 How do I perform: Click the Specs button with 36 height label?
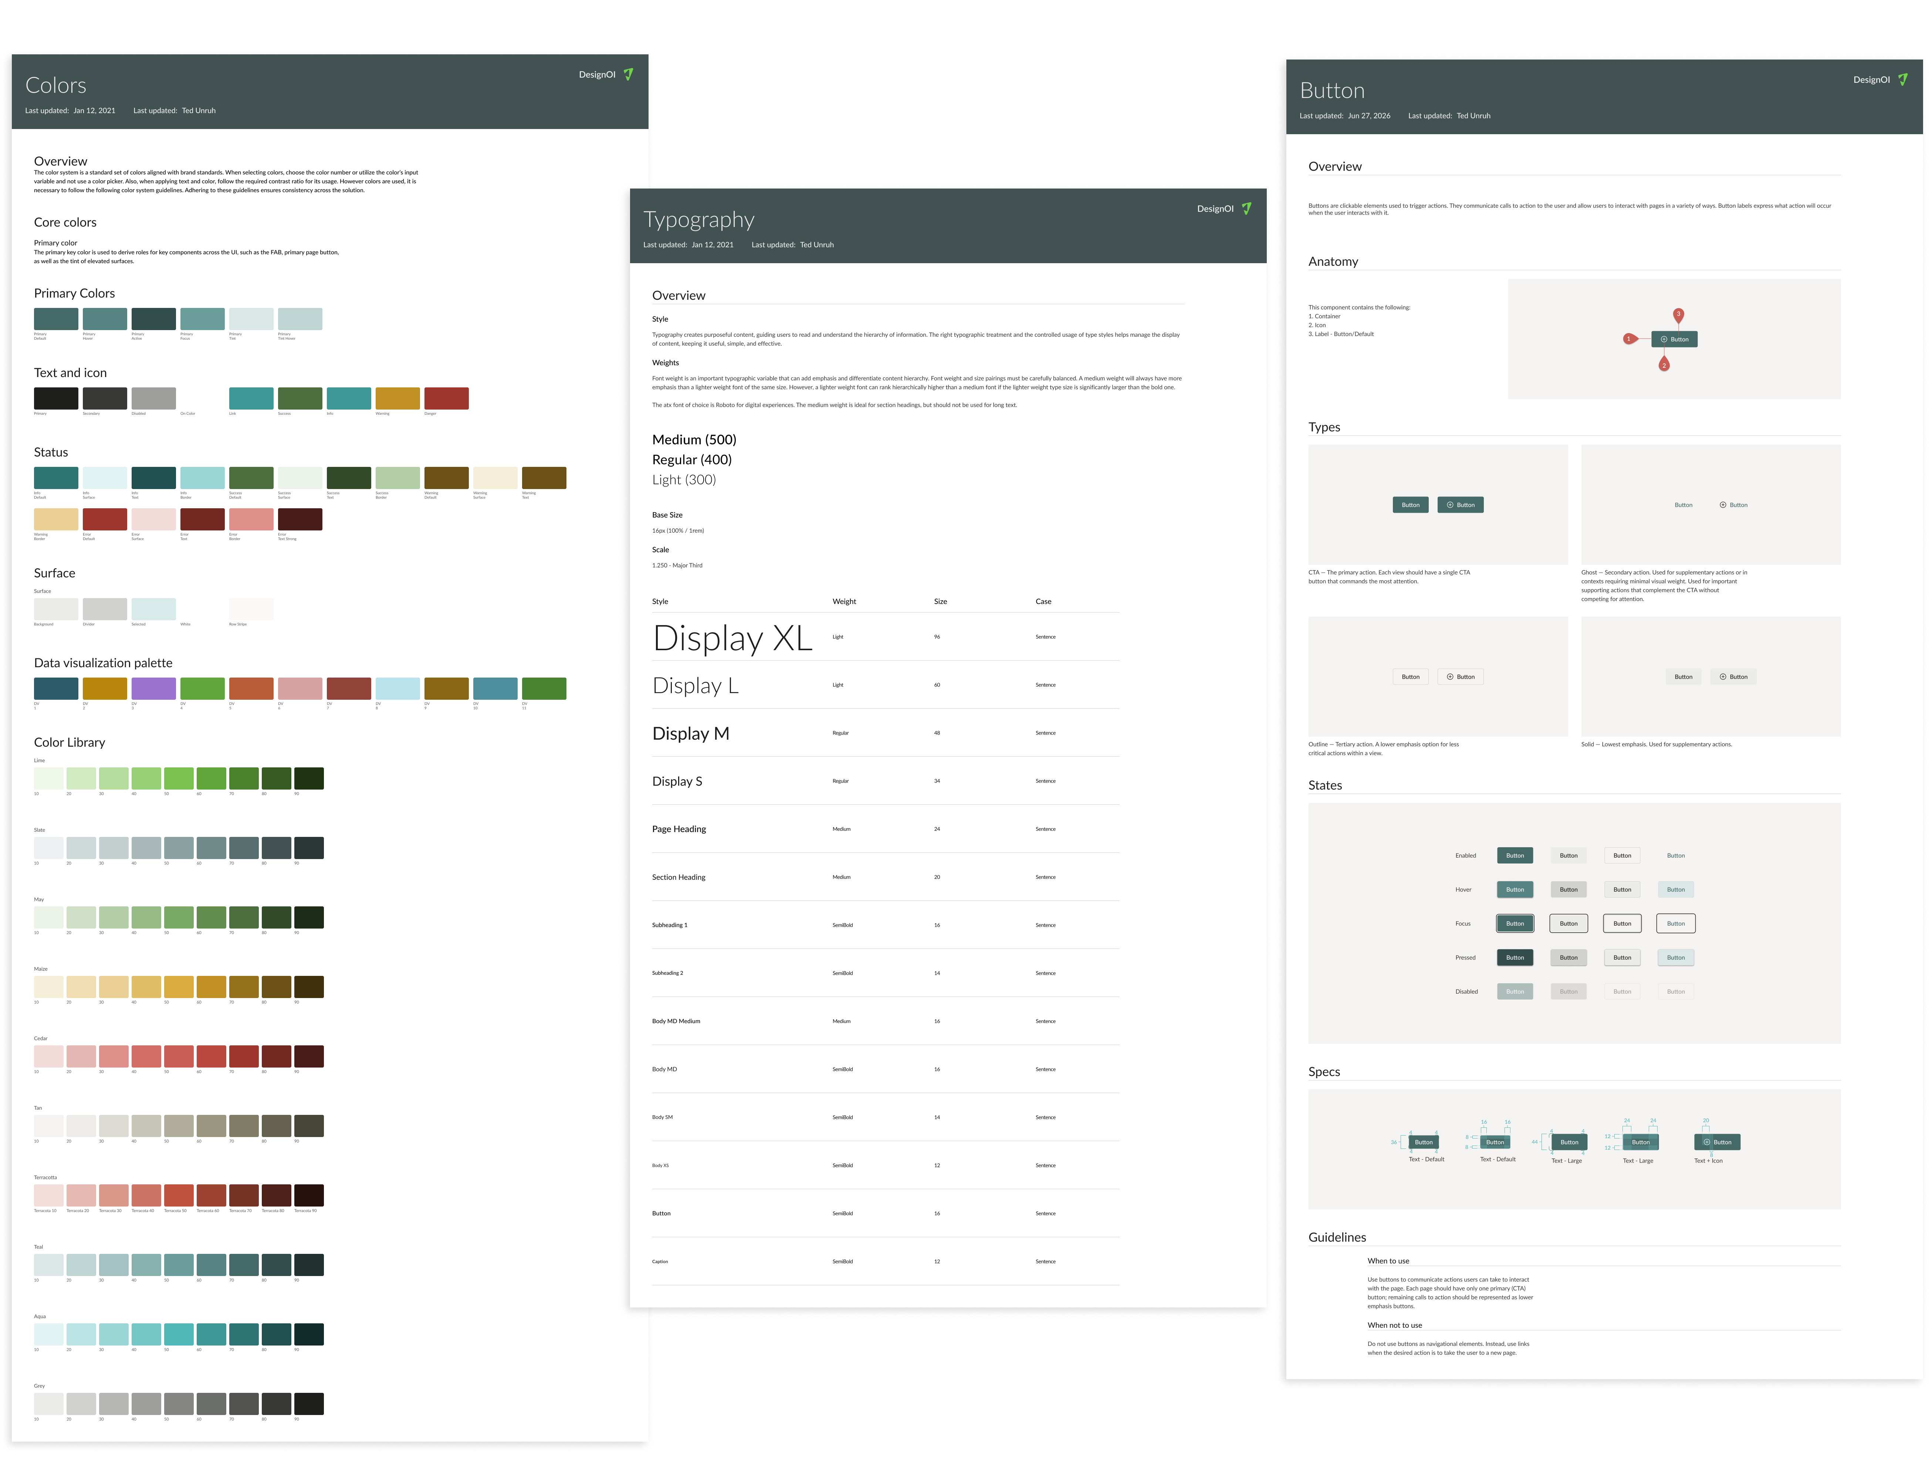coord(1423,1142)
